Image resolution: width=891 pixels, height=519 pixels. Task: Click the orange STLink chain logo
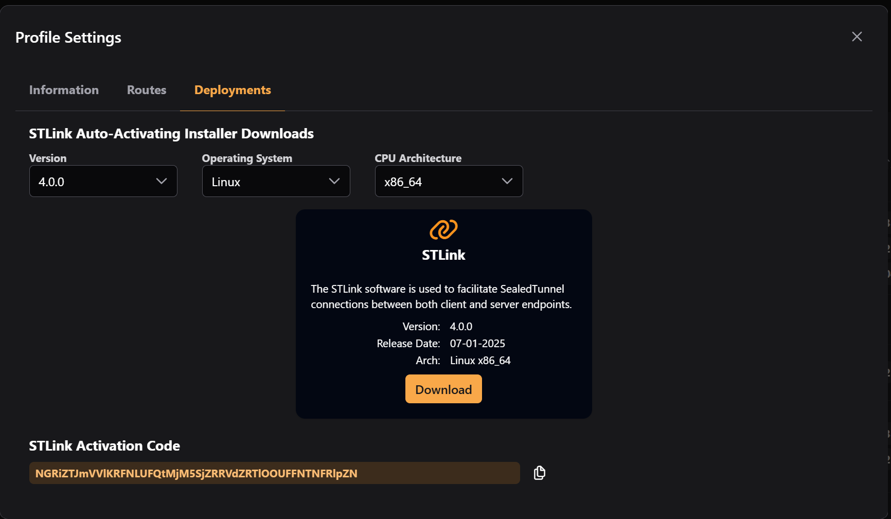coord(443,230)
